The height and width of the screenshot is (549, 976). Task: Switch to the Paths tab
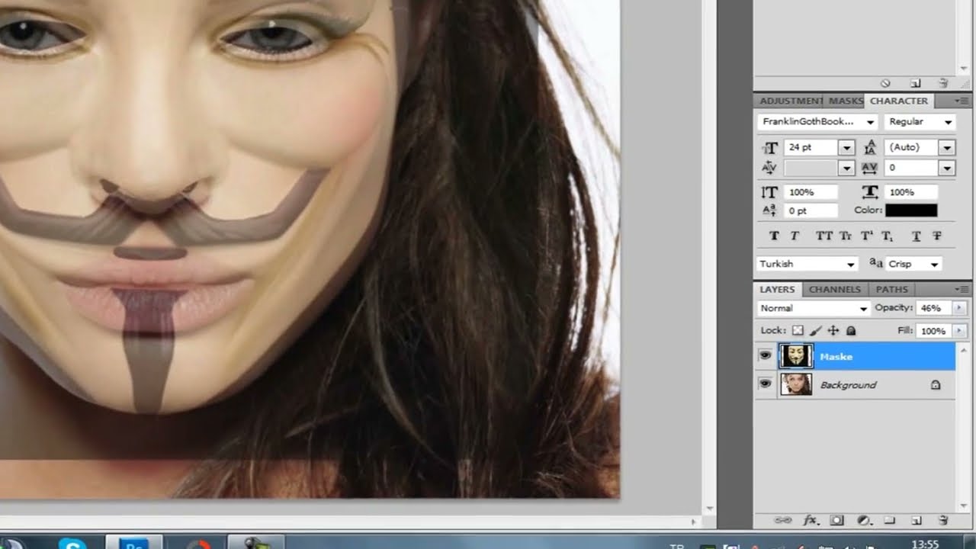coord(891,290)
